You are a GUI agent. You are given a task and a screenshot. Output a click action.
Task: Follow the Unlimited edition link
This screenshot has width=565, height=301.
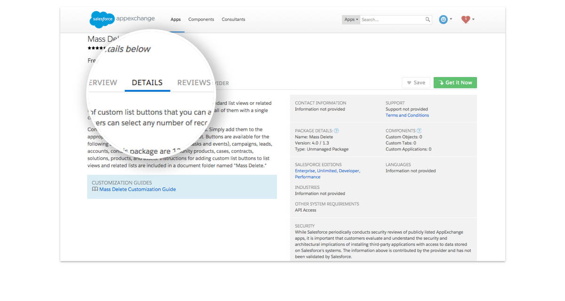coord(327,171)
